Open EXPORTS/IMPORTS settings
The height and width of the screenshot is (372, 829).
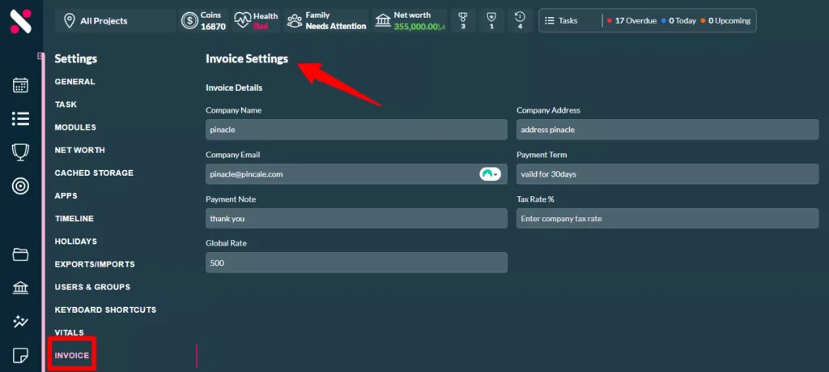click(x=95, y=263)
